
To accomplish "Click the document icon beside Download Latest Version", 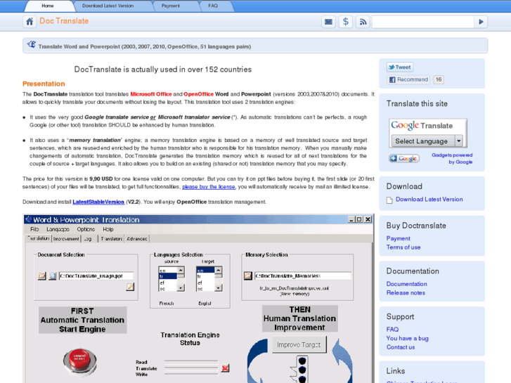I will tap(389, 200).
